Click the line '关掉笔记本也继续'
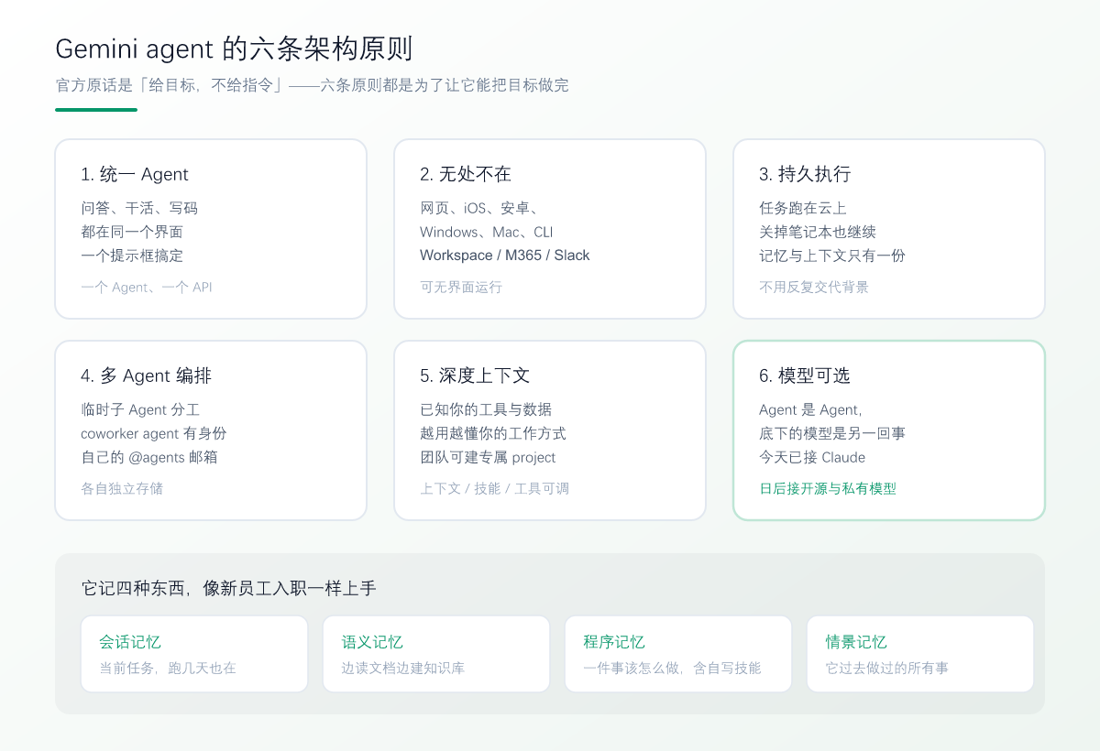 [x=818, y=232]
